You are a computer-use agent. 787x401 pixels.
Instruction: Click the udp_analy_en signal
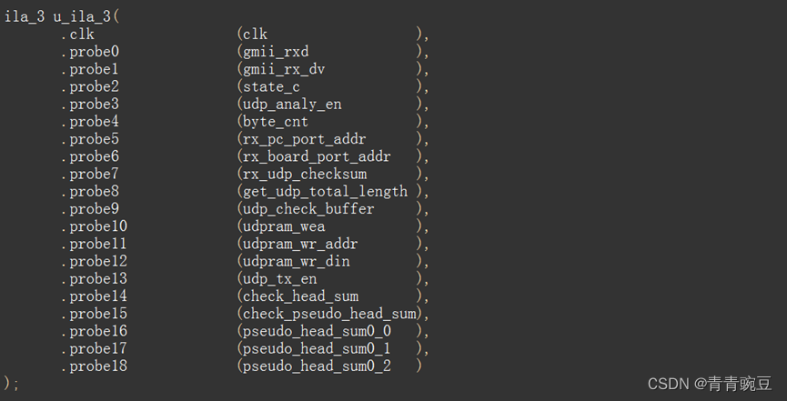tap(292, 104)
